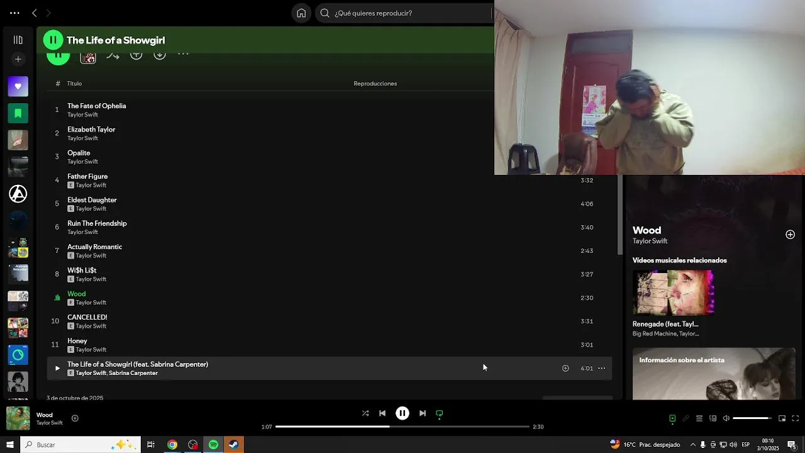Screen dimensions: 805x453
Task: Pause the album from the sticky header
Action: pos(53,40)
